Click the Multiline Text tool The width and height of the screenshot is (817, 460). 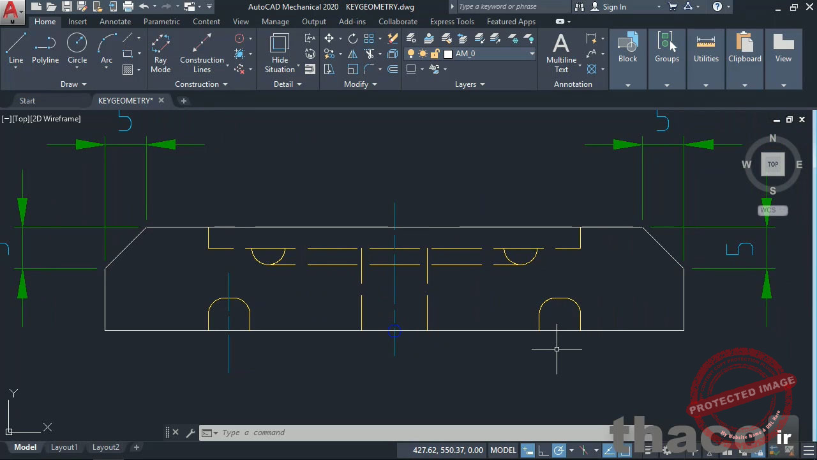(561, 54)
